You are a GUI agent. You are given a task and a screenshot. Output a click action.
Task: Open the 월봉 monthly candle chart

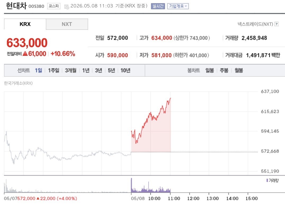(239, 70)
